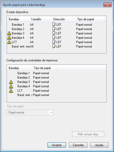Click Tipo de papel header in controlador list
The height and width of the screenshot is (152, 114).
coord(45,68)
